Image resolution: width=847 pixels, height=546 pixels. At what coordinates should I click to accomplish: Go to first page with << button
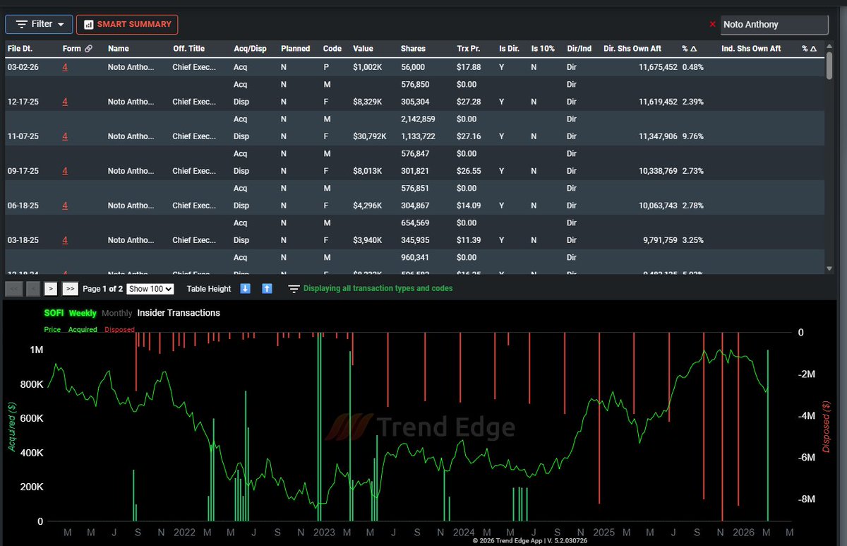pyautogui.click(x=13, y=288)
